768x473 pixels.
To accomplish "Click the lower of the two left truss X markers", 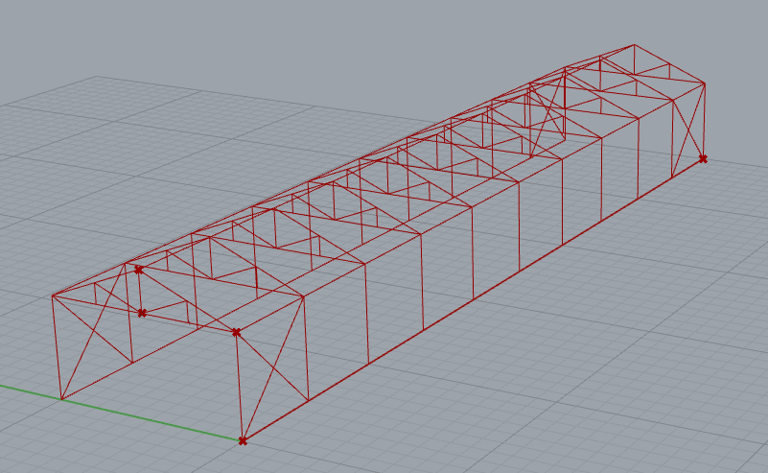I will 142,313.
